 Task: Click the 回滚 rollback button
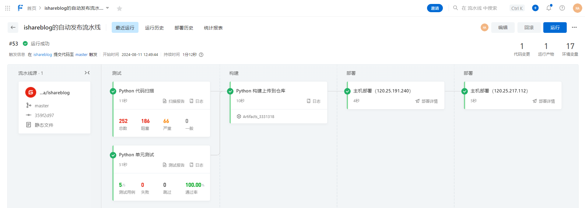tap(529, 27)
